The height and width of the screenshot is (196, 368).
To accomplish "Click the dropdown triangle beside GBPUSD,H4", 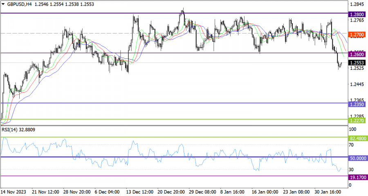I will click(x=3, y=4).
